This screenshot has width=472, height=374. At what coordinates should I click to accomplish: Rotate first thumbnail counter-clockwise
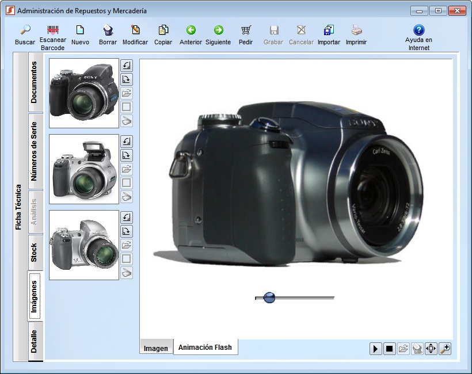click(x=127, y=65)
